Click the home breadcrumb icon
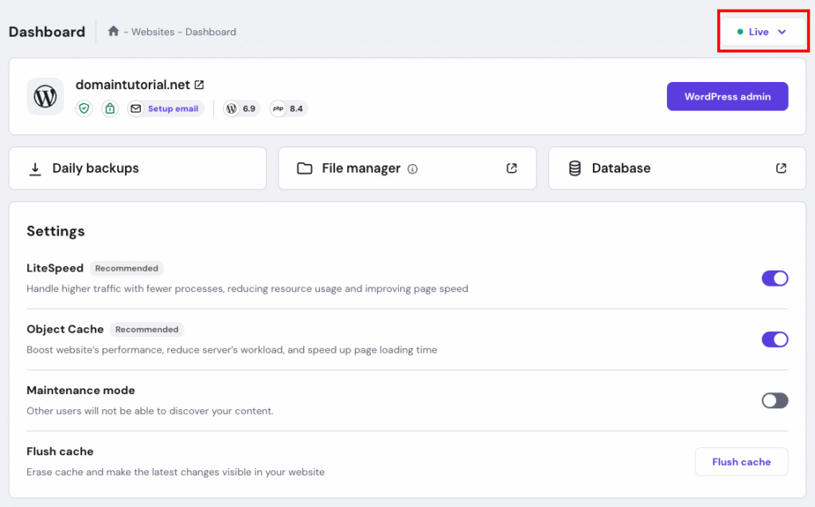Viewport: 815px width, 507px height. (x=113, y=32)
